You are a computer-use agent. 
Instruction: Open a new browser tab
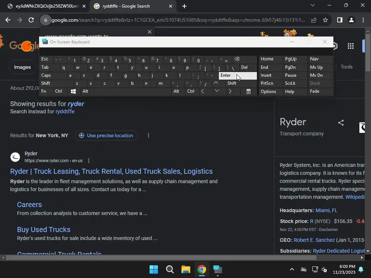click(x=184, y=6)
